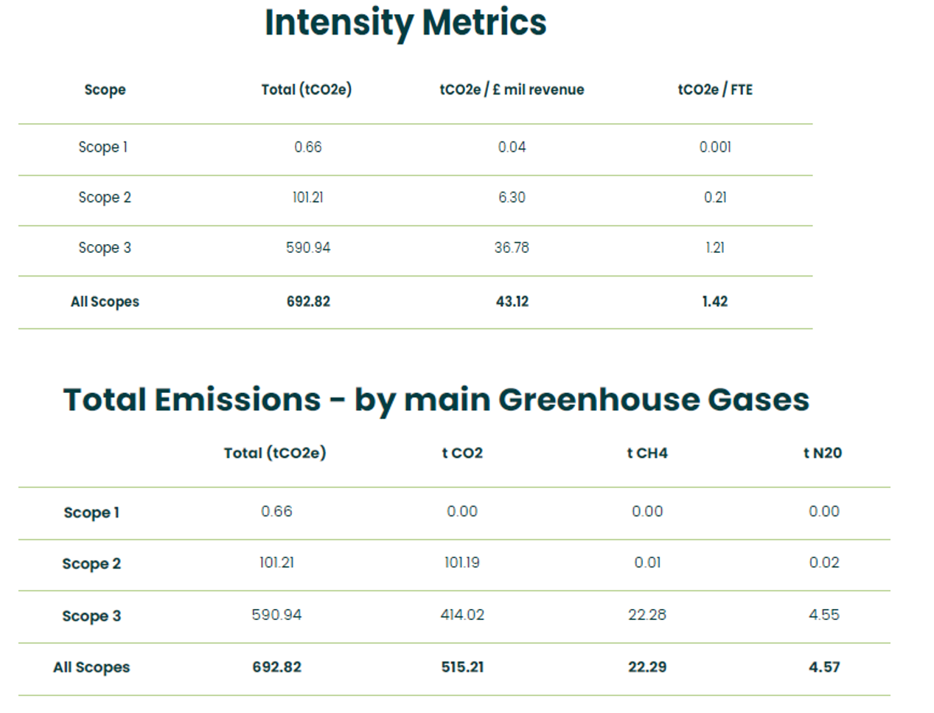Click the tCO2e / £ mil revenue column header
934x713 pixels.
[512, 90]
